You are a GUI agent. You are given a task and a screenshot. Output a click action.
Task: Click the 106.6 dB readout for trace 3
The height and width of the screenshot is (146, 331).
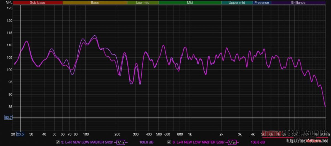tap(146, 142)
